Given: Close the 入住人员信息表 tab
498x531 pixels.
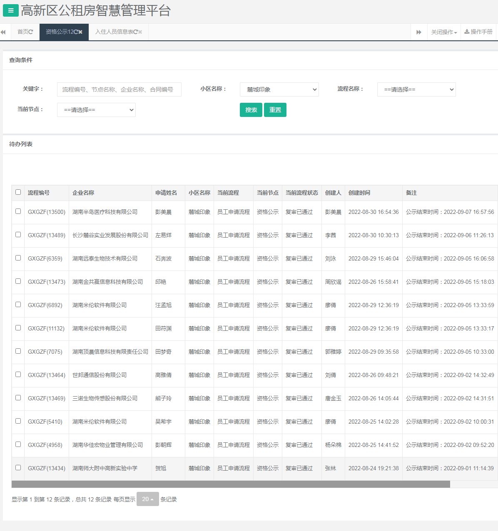Looking at the screenshot, I should click(140, 32).
